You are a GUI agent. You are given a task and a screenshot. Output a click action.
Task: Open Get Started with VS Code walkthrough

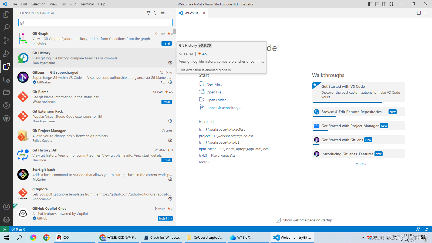359,92
